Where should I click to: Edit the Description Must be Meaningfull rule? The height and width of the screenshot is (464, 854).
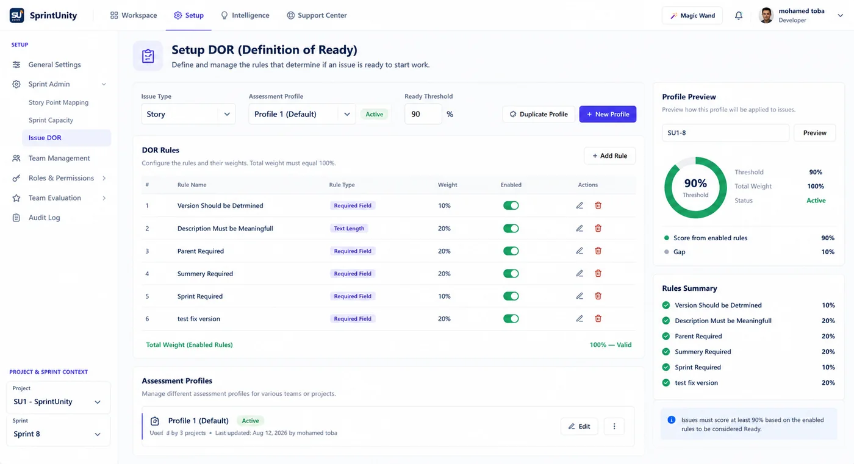point(579,228)
